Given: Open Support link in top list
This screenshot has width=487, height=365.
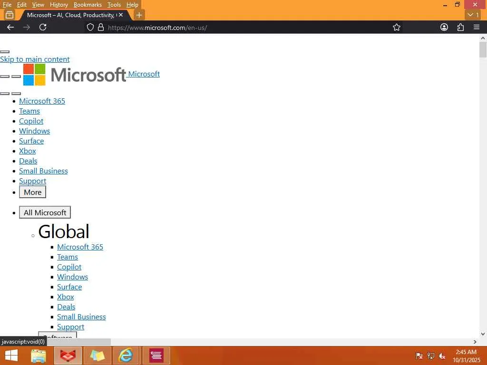Looking at the screenshot, I should [x=33, y=181].
